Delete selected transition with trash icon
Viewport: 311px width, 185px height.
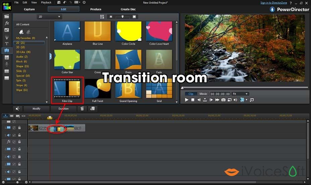(x=82, y=108)
